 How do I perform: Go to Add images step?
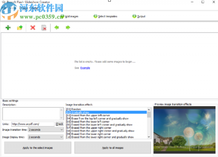click(x=70, y=16)
